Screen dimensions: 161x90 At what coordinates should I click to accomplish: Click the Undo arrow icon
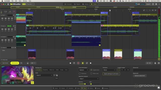(21, 63)
